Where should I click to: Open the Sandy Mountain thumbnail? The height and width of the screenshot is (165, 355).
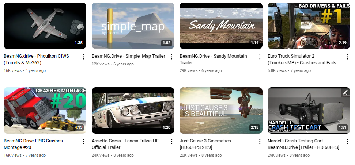tap(221, 26)
